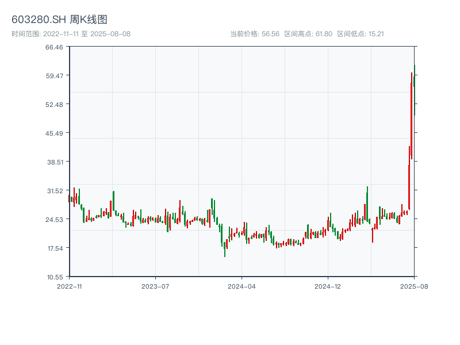The height and width of the screenshot is (345, 460).
Task: Click the lowest green candle before 2024-04
Action: [x=225, y=250]
